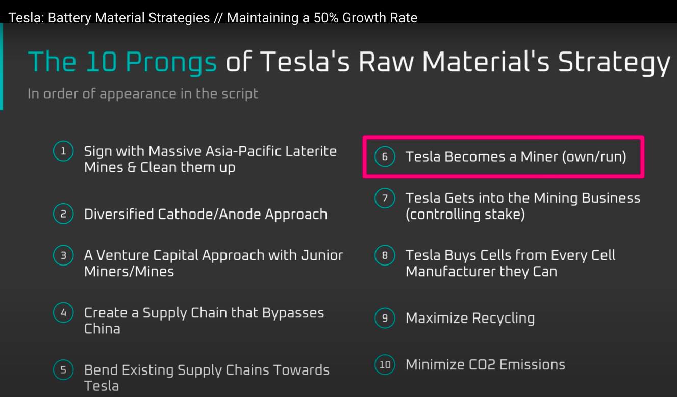677x397 pixels.
Task: Click the number 4 circle icon
Action: tap(63, 312)
